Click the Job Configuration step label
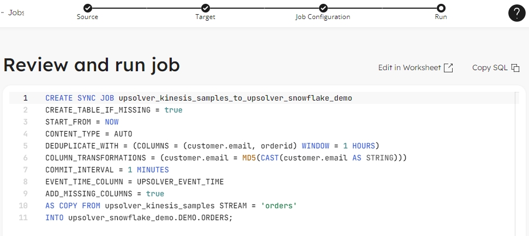 coord(323,17)
